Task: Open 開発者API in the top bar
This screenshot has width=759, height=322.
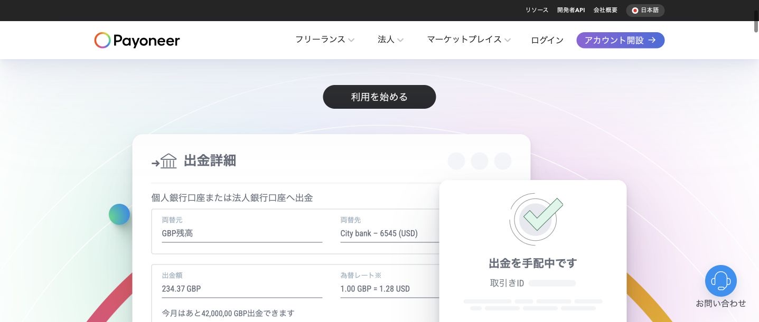Action: point(571,10)
